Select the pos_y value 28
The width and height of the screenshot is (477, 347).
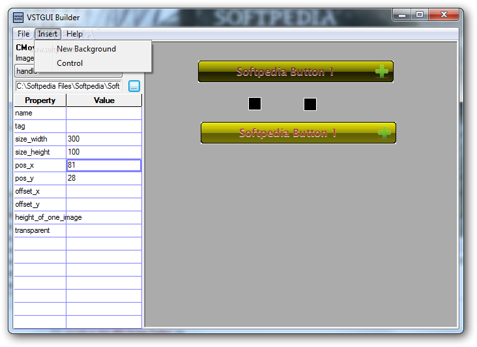[x=104, y=178]
